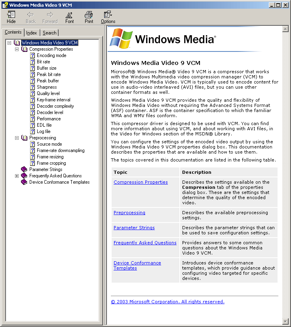Click the Forward arrow toolbar icon
The image size is (291, 327).
[50, 14]
